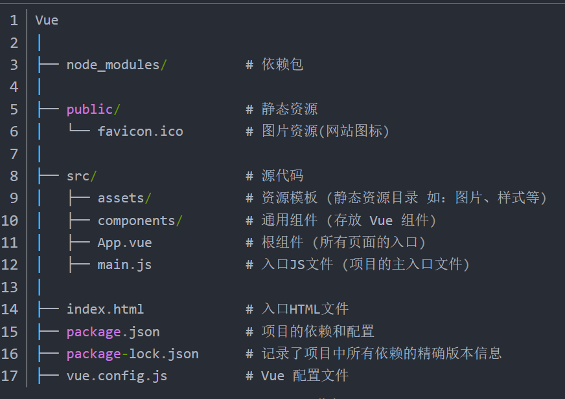Select favicon.ico under public
Image resolution: width=565 pixels, height=399 pixels.
141,132
